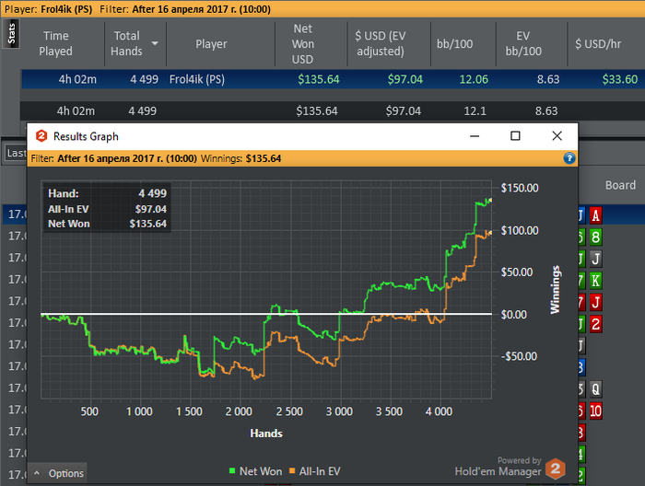The width and height of the screenshot is (645, 486).
Task: Open the vertical Stats tab
Action: (x=11, y=33)
